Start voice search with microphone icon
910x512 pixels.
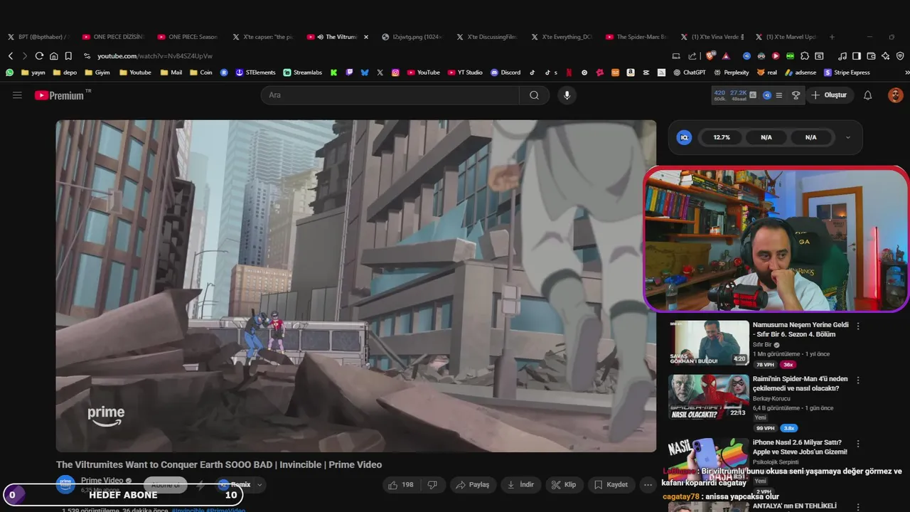click(x=567, y=95)
